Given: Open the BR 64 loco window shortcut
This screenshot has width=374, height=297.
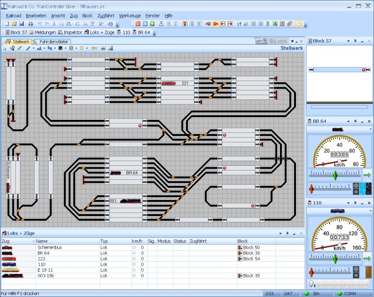Looking at the screenshot, I should click(141, 32).
